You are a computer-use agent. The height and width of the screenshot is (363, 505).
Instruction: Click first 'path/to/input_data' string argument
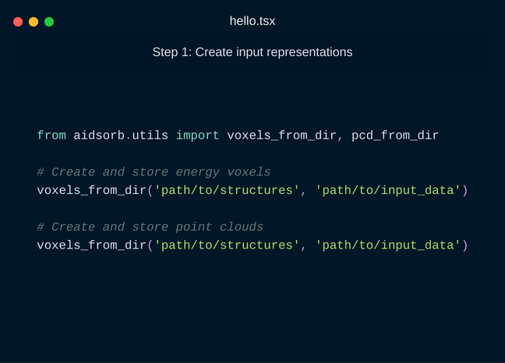pos(388,190)
